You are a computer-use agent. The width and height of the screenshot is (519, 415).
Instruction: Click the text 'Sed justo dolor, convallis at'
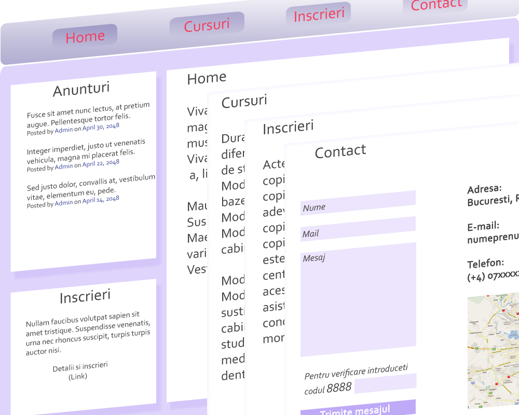pos(72,185)
